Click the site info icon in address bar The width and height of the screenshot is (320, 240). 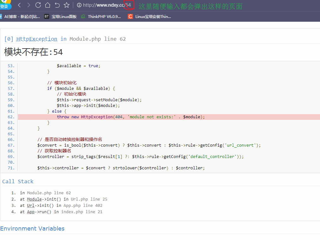(x=79, y=5)
